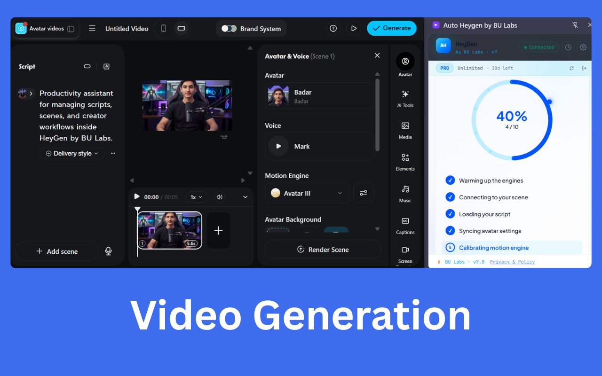Open the 1x playback speed dropdown
The width and height of the screenshot is (602, 376).
197,197
